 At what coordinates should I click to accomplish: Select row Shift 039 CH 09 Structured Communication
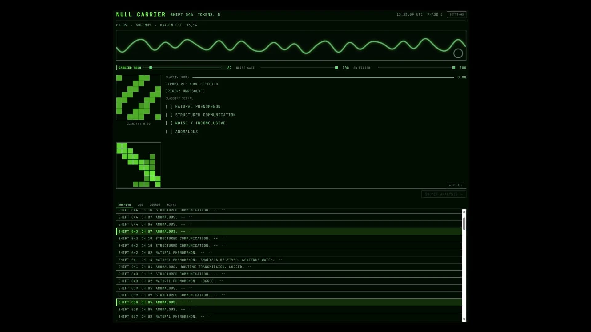[289, 295]
